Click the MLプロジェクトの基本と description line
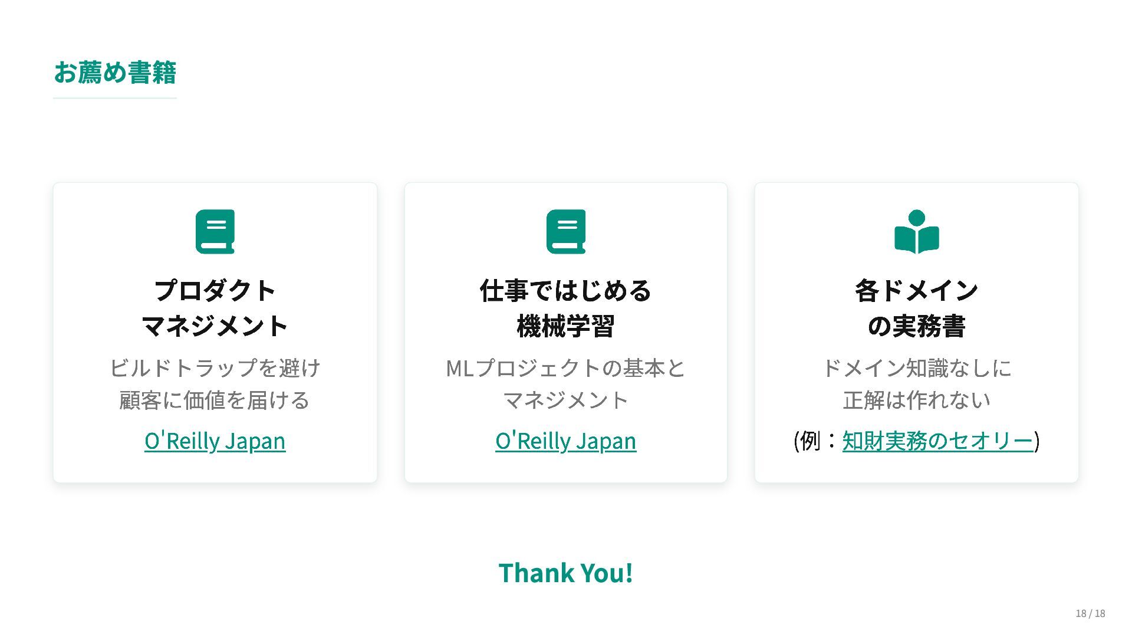1132x637 pixels. pos(566,368)
